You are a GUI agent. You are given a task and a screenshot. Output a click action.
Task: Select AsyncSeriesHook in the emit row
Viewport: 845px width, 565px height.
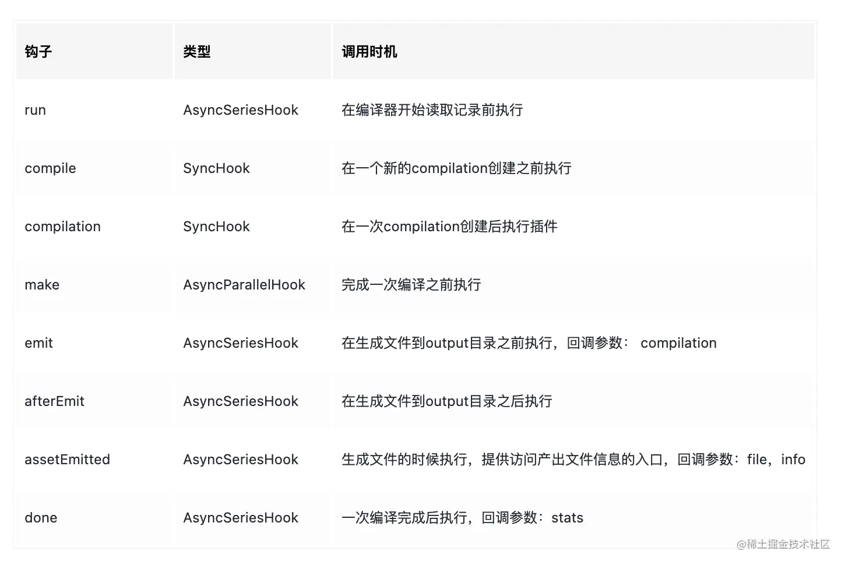coord(241,343)
